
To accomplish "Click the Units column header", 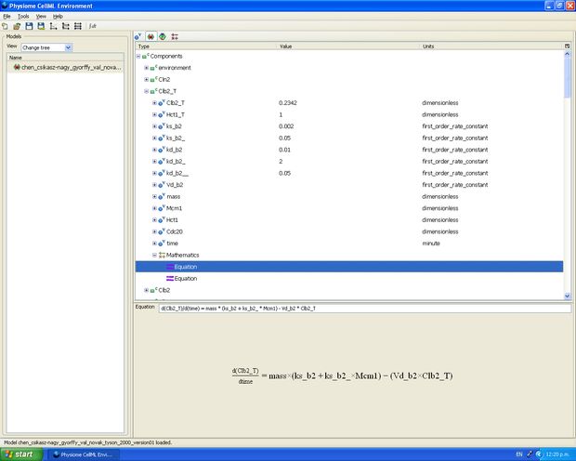I will pos(491,46).
